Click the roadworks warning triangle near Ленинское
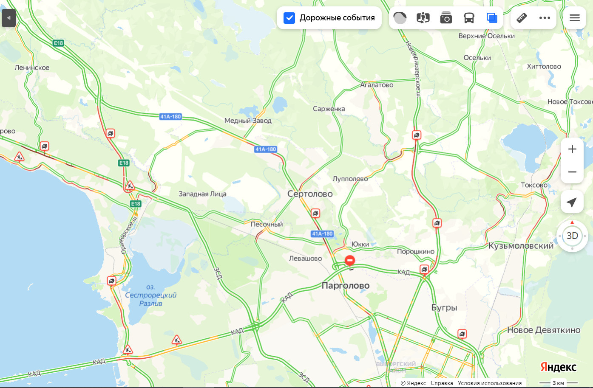Viewport: 593px width, 388px height. click(x=19, y=157)
